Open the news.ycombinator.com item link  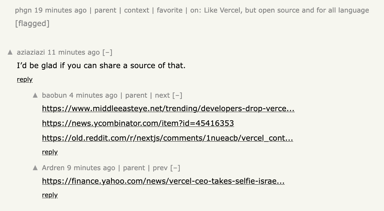138,123
